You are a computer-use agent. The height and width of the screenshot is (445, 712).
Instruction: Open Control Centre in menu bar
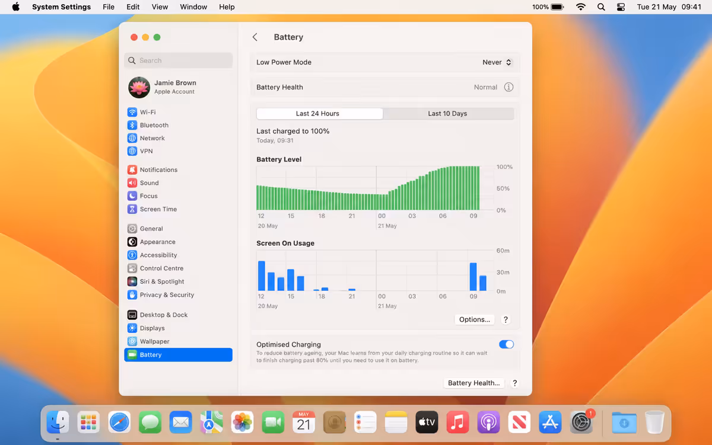(x=621, y=7)
